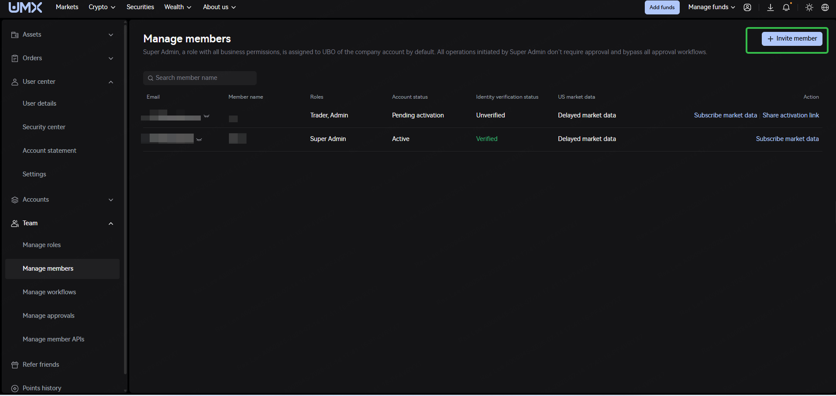836x396 pixels.
Task: Click the Unverified status text
Action: [x=490, y=115]
